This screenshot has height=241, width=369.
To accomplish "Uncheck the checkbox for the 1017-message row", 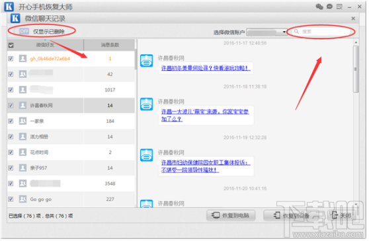I will (x=11, y=90).
